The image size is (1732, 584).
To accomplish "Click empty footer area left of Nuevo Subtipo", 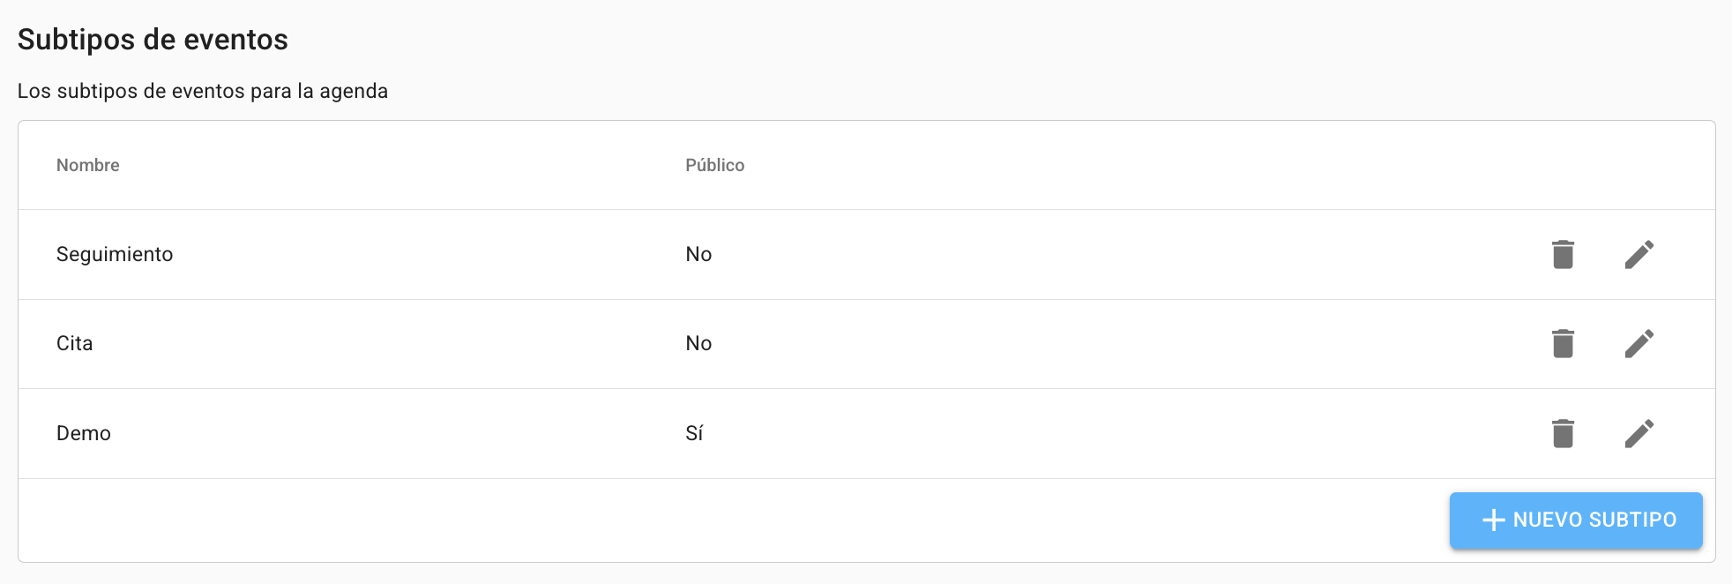I will (705, 520).
